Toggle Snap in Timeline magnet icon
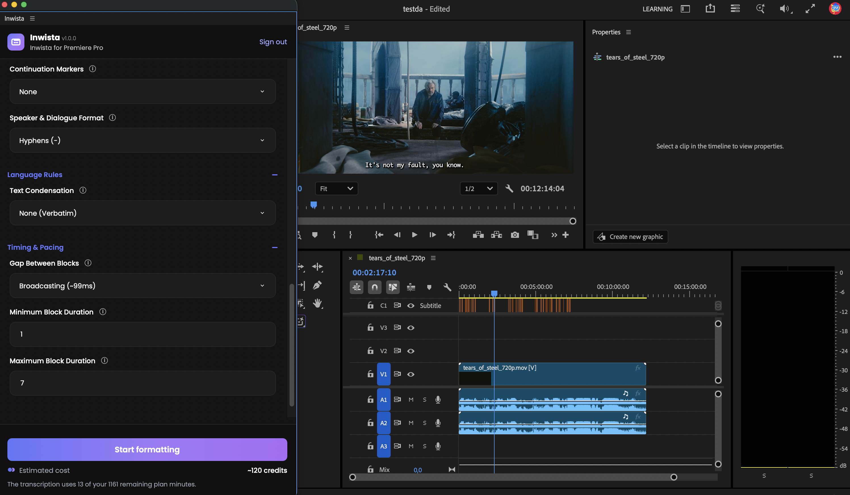This screenshot has height=495, width=850. tap(374, 287)
